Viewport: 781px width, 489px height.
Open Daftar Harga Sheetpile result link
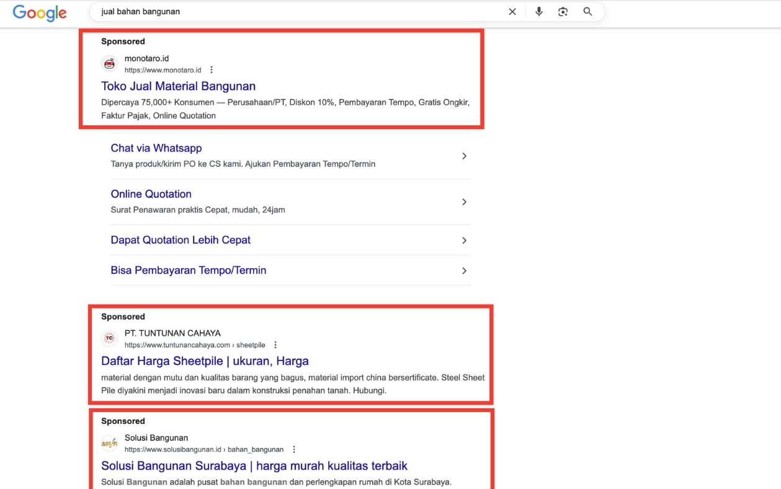(x=205, y=361)
